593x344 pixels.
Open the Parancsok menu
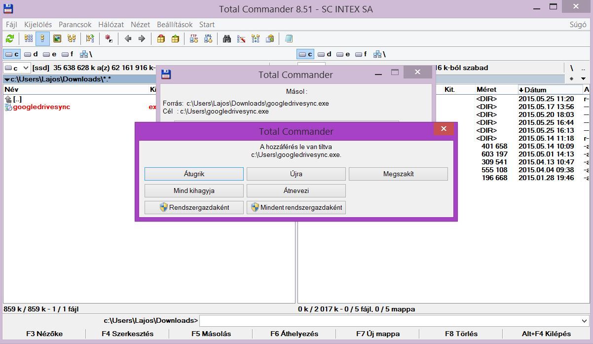75,24
